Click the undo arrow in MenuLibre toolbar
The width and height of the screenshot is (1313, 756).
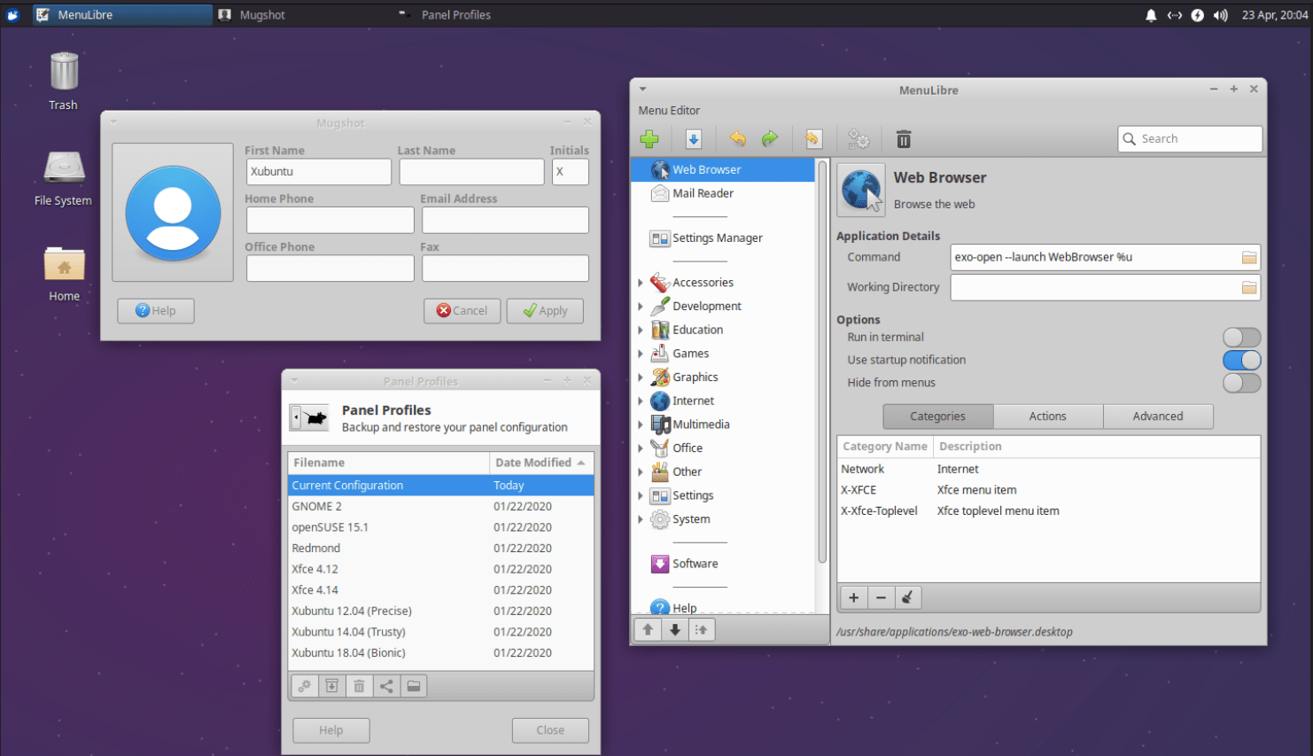coord(737,139)
